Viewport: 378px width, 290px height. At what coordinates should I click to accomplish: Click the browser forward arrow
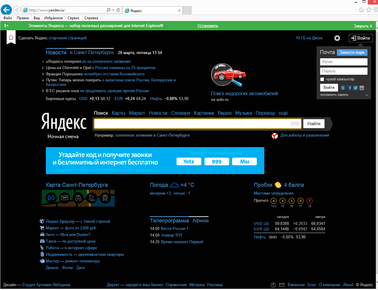tap(17, 10)
